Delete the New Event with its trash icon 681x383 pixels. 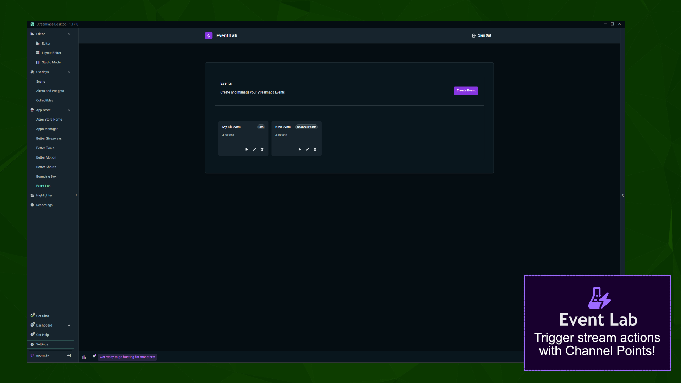point(315,149)
